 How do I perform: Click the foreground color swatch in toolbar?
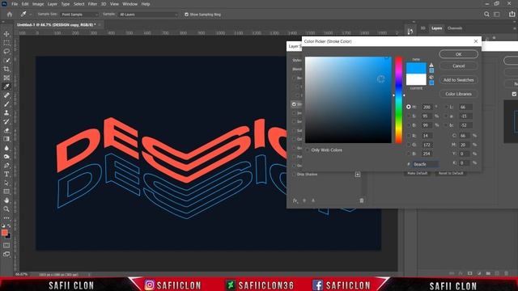[x=4, y=233]
